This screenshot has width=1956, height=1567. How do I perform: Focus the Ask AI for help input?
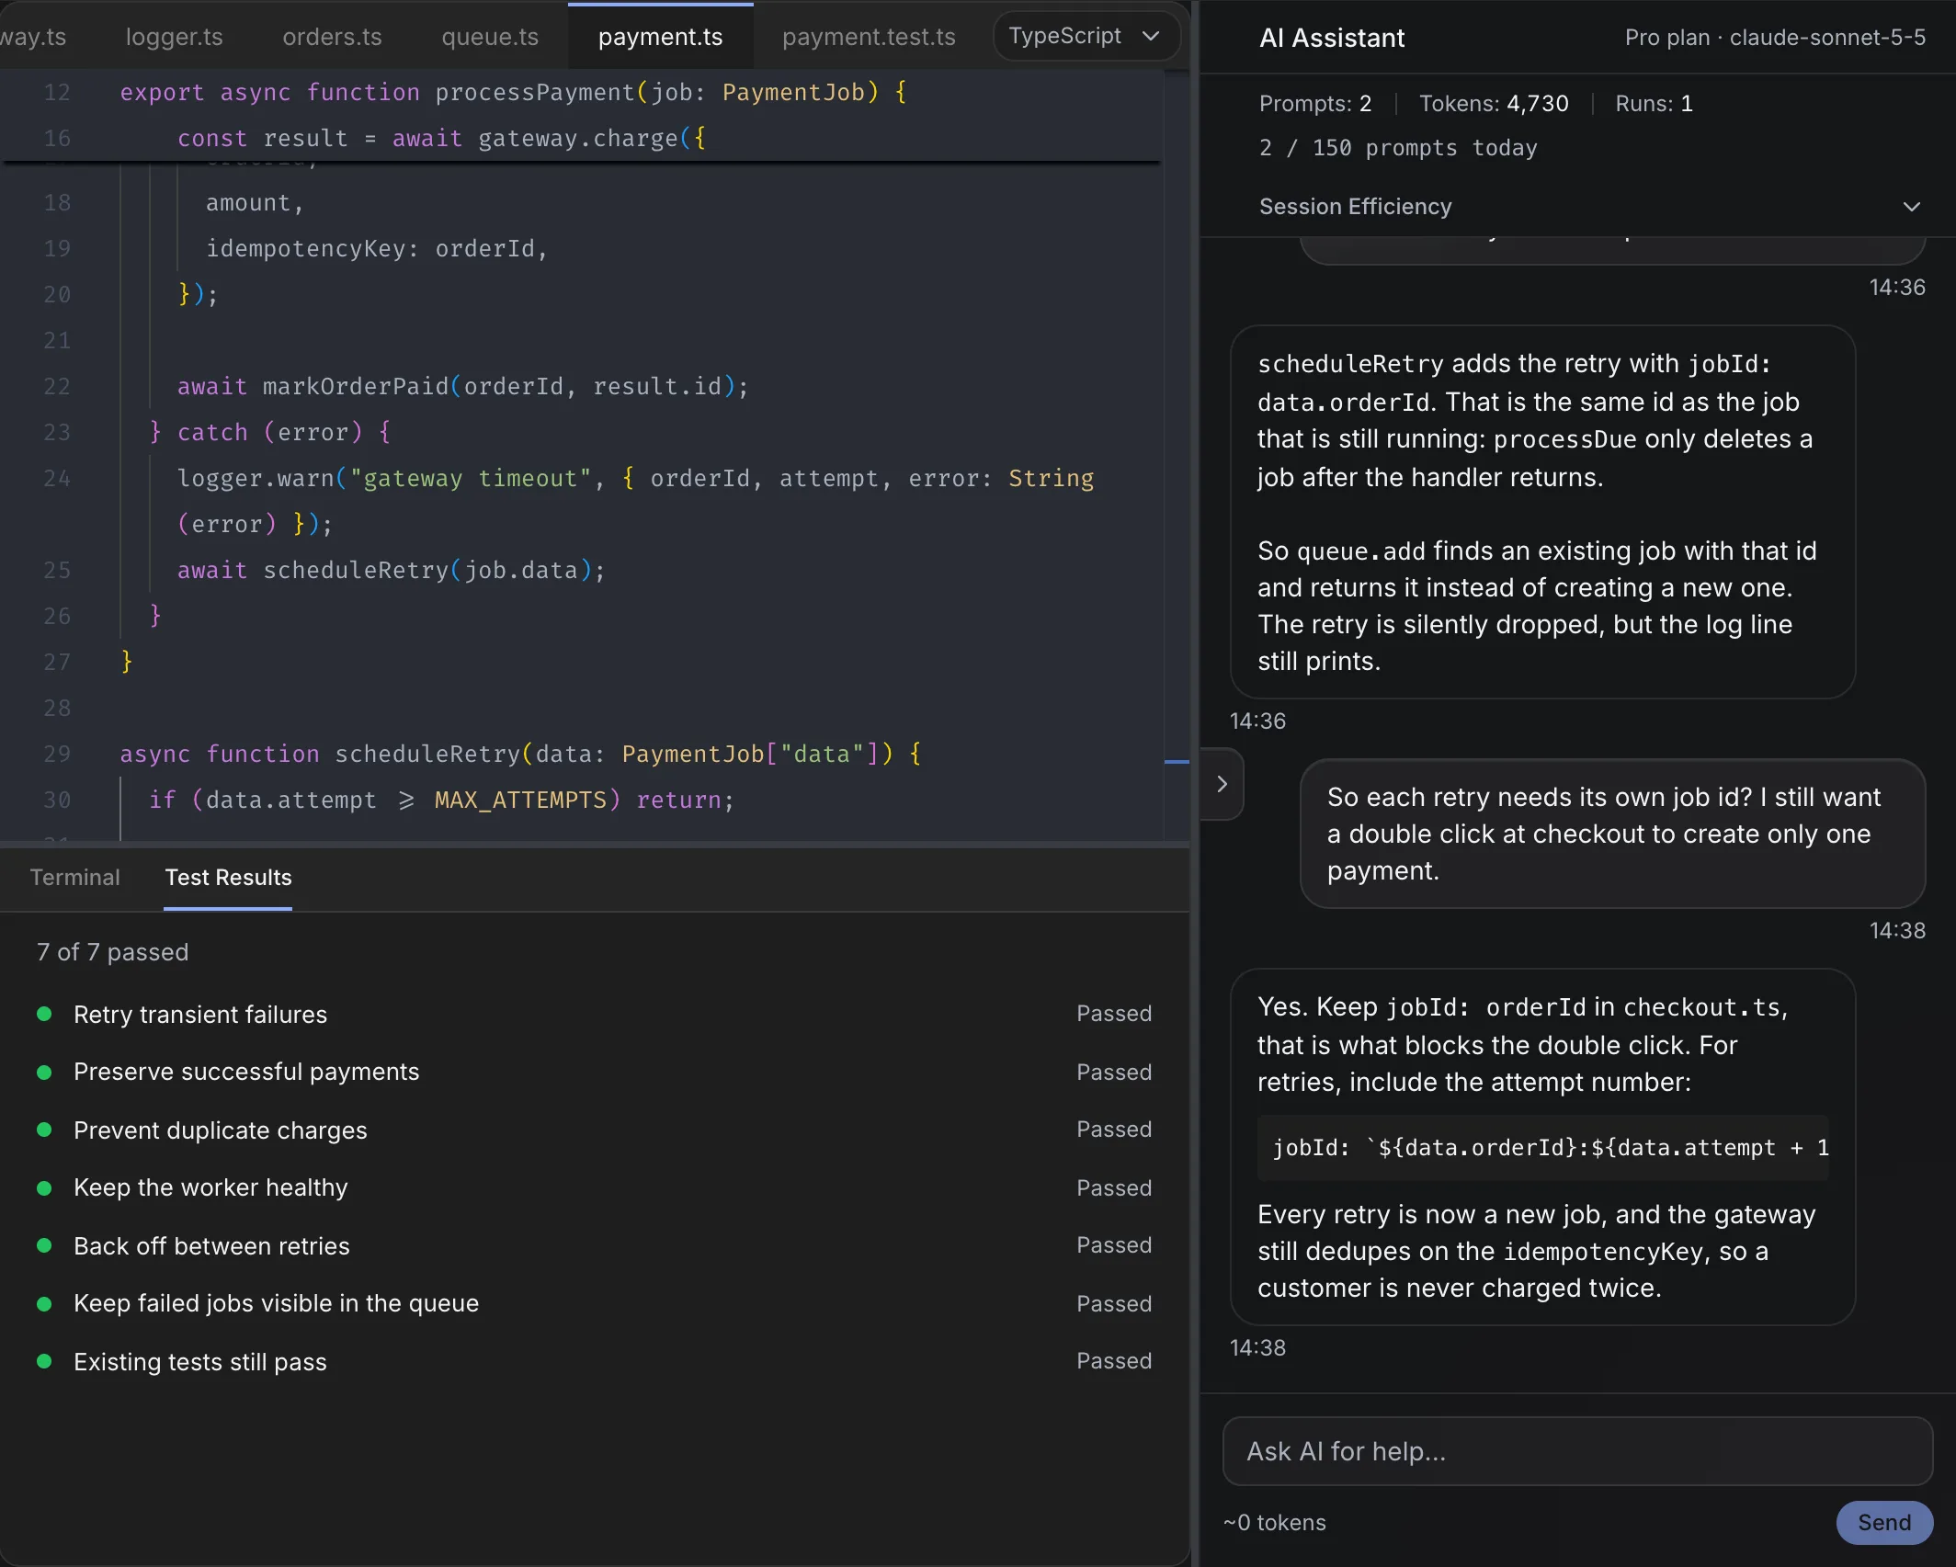pyautogui.click(x=1577, y=1451)
